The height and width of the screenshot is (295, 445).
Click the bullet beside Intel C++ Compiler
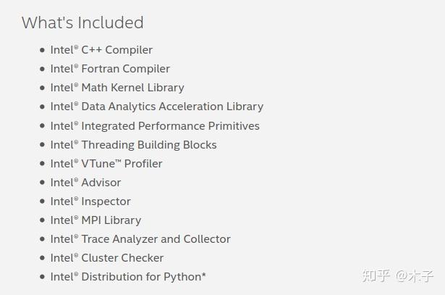(x=42, y=51)
